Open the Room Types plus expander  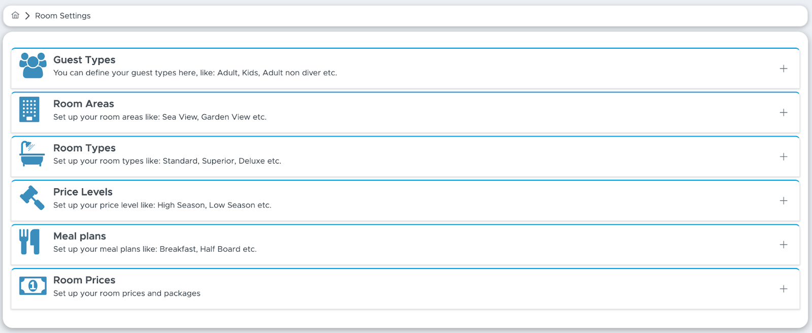pyautogui.click(x=784, y=157)
